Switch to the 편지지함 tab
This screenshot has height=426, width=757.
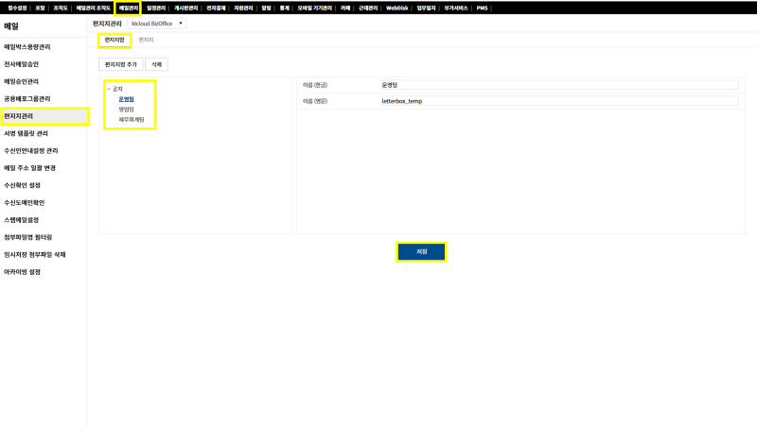pos(114,41)
